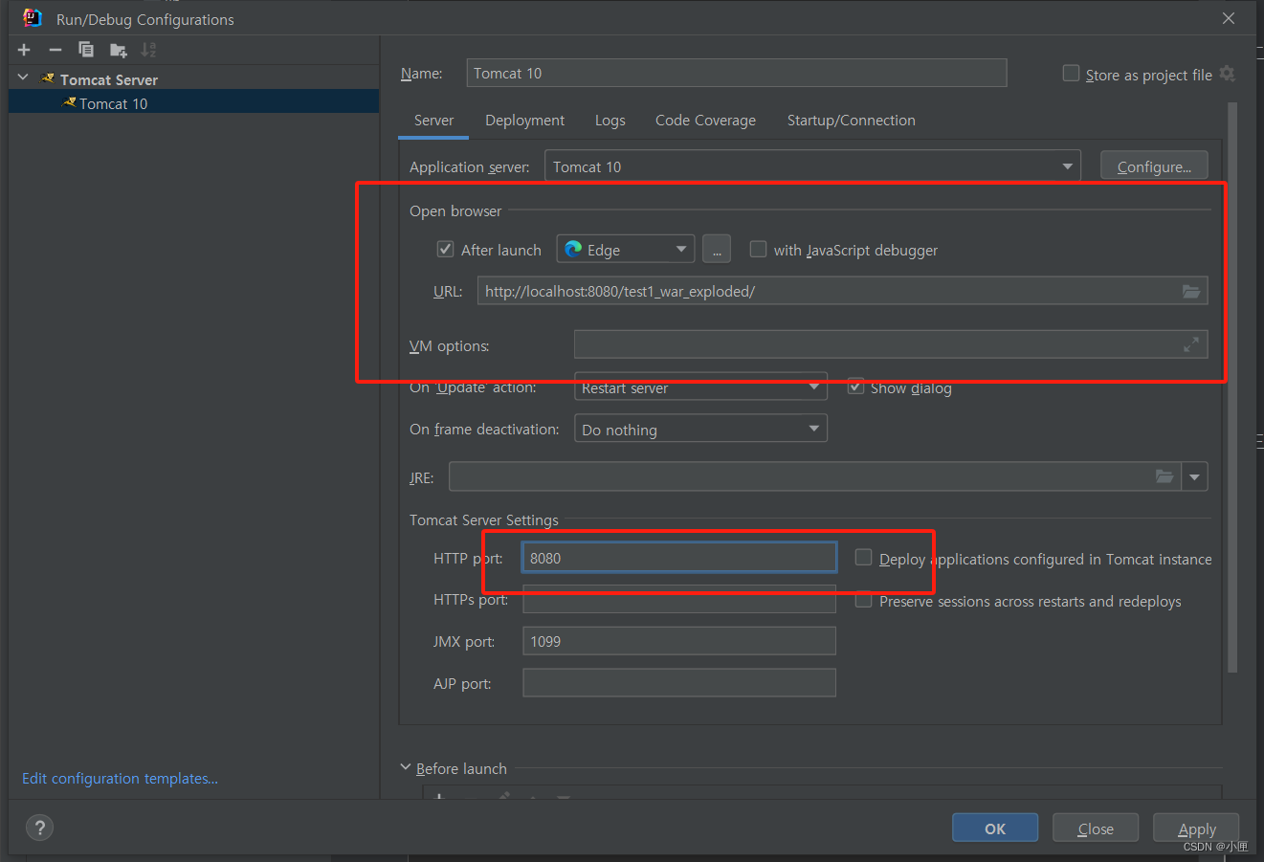This screenshot has width=1264, height=862.
Task: Close the Run/Debug Configurations dialog
Action: [x=1229, y=18]
